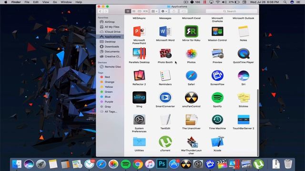This screenshot has width=305, height=171.
Task: Click the Edit Tags toolbar button
Action: (183, 11)
